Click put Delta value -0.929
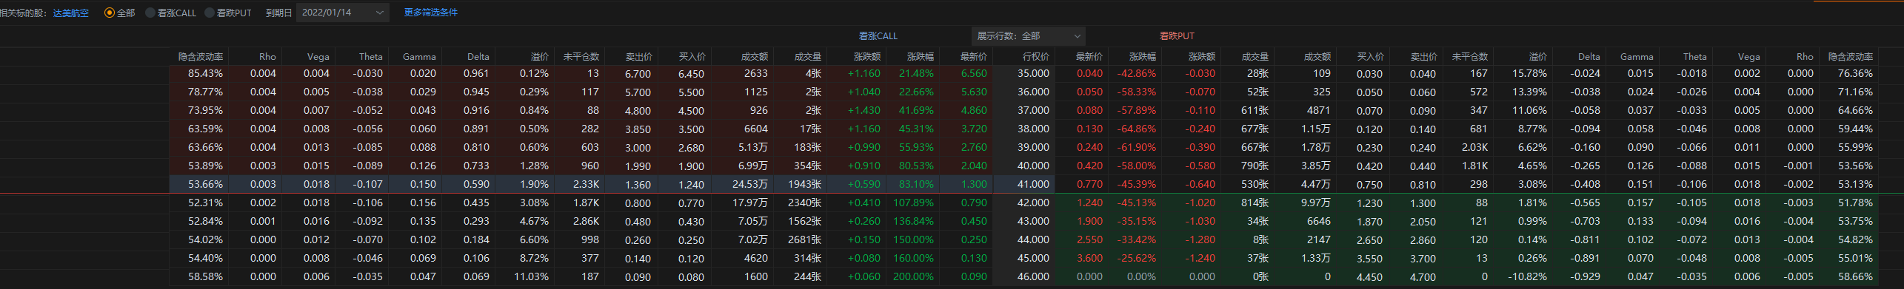 coord(1585,276)
